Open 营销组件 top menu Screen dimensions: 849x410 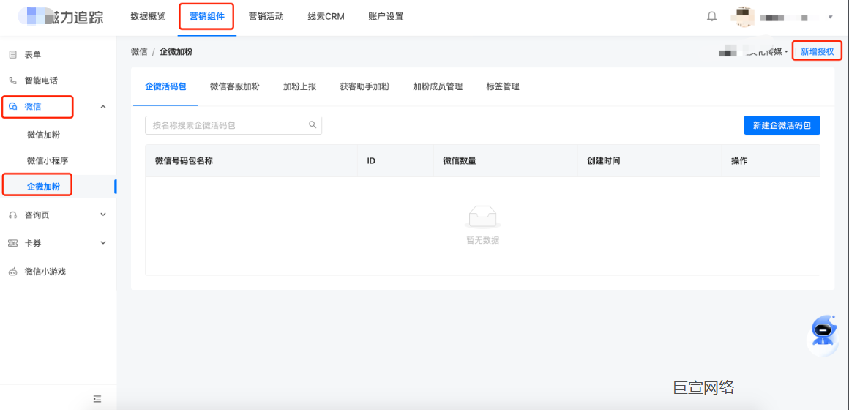click(207, 16)
